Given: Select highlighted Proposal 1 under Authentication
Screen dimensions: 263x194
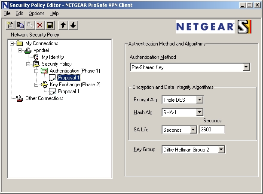Looking at the screenshot, I should [69, 78].
